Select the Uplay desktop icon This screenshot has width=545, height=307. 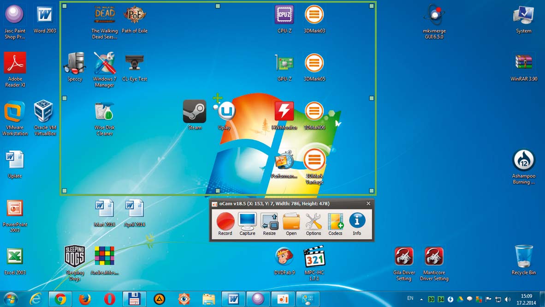pyautogui.click(x=225, y=115)
